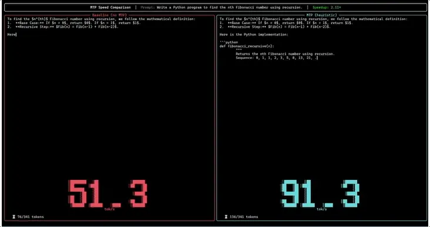Viewport: 430px width, 227px height.
Task: Click the "Baseline (no MTP)" panel title
Action: click(x=109, y=15)
